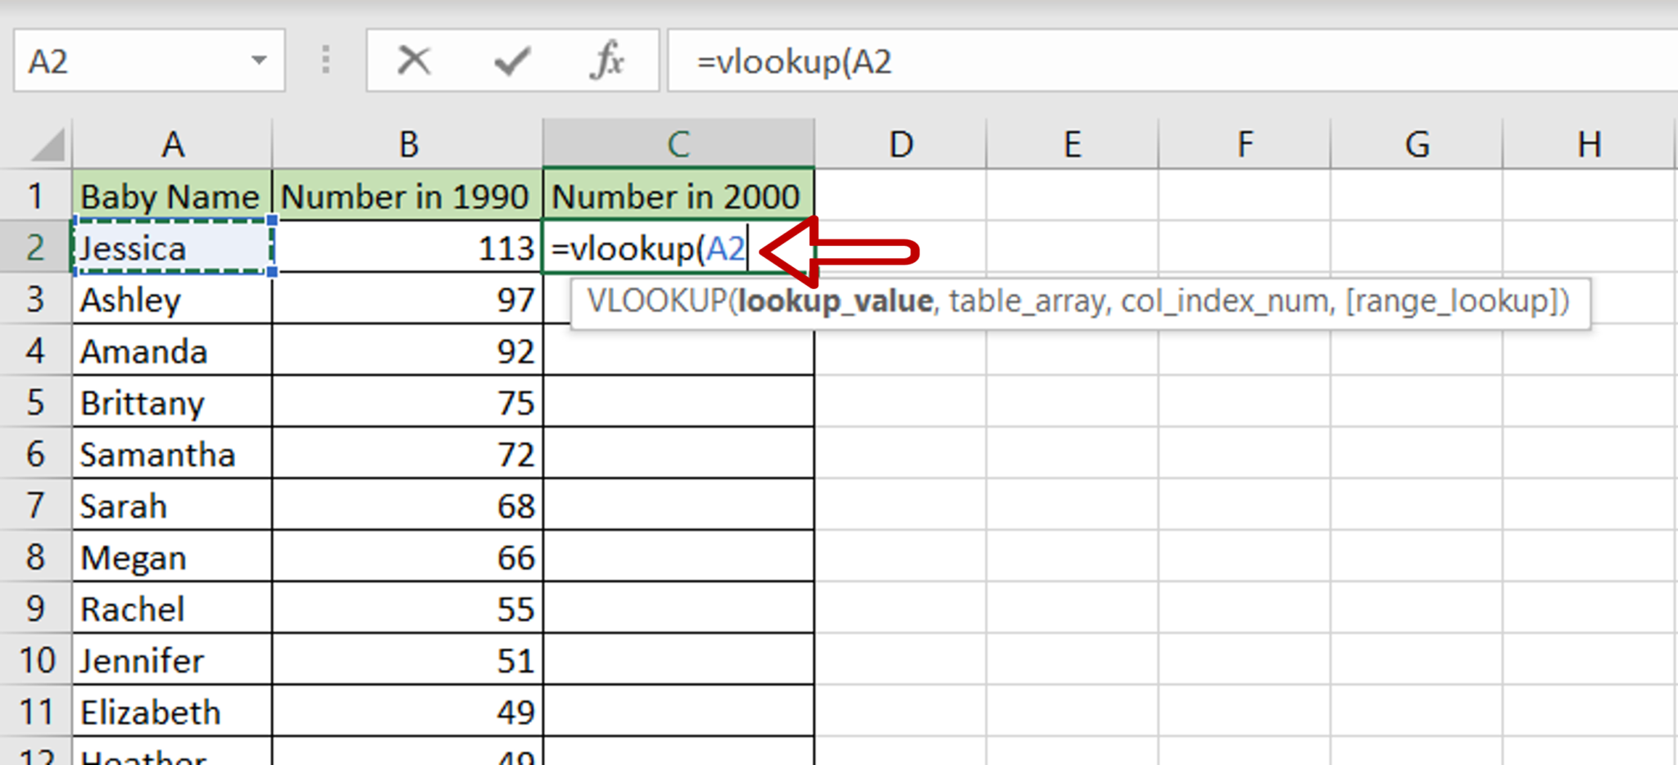Select row 5 header

35,401
